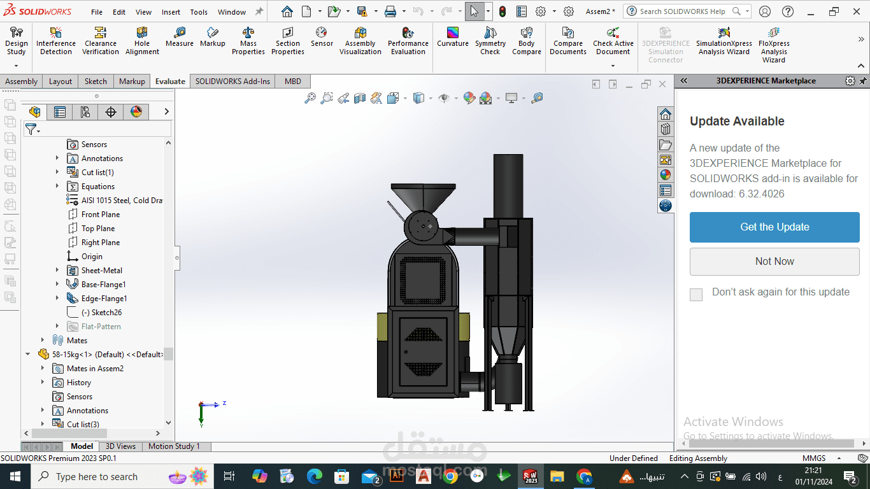Open Section Properties
870x489 pixels.
click(288, 41)
